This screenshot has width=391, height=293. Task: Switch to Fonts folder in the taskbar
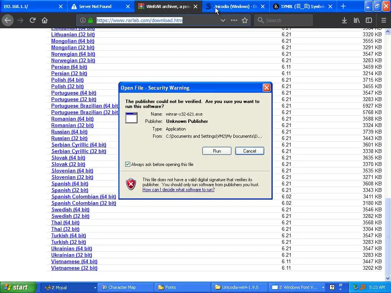(x=183, y=287)
